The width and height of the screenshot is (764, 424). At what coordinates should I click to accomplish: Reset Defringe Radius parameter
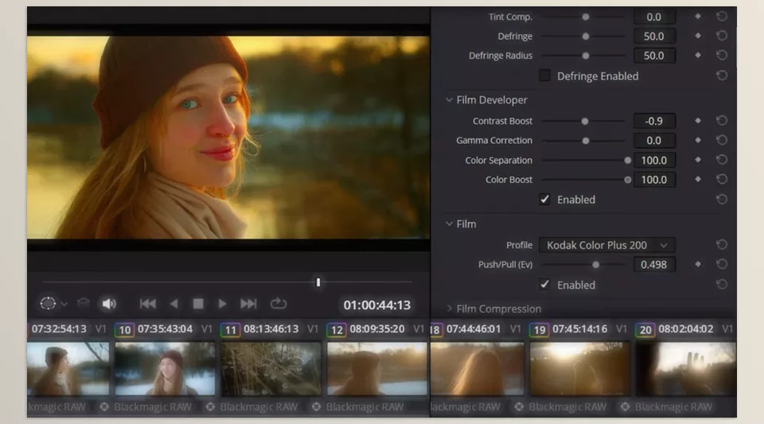tap(722, 55)
